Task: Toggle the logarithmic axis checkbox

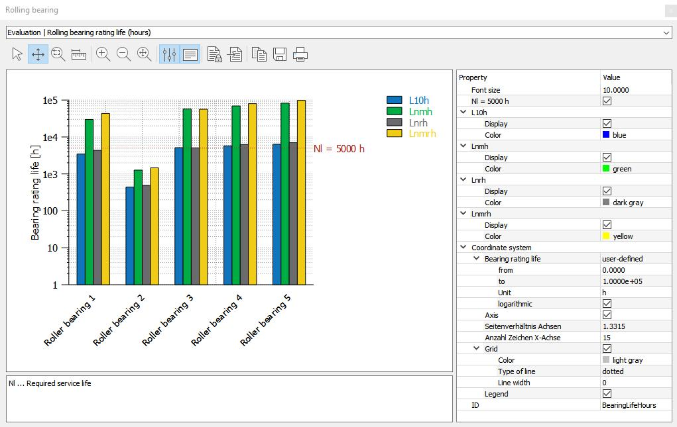Action: coord(607,304)
